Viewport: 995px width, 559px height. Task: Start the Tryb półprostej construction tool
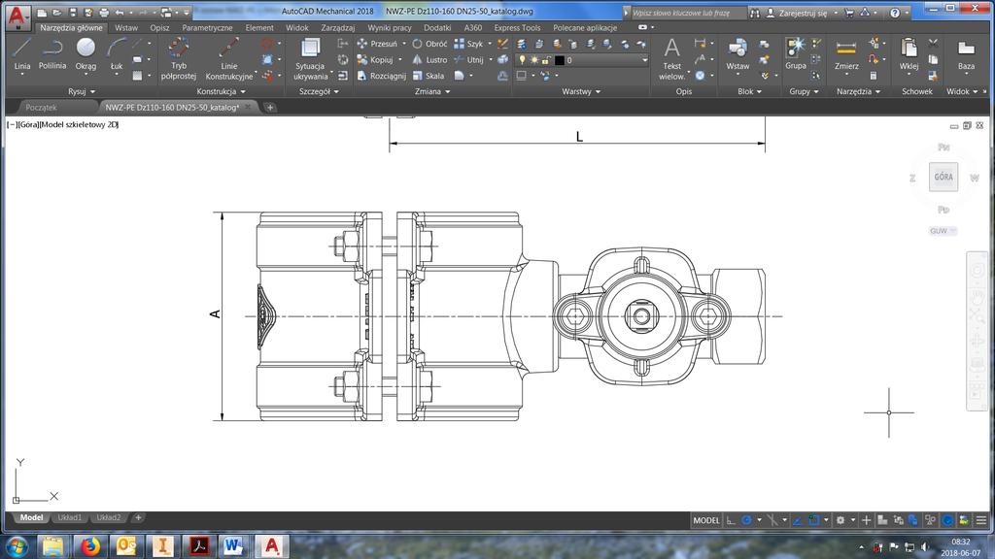179,59
